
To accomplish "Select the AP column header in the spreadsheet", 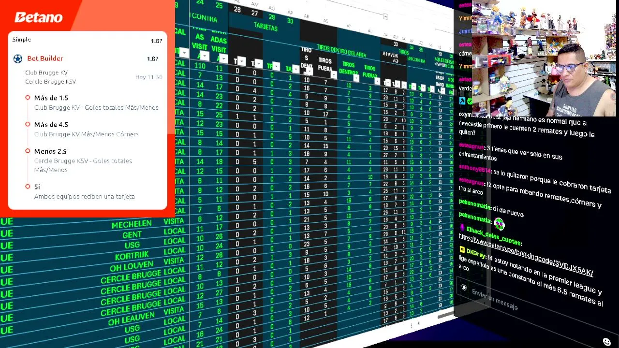I will click(x=290, y=13).
